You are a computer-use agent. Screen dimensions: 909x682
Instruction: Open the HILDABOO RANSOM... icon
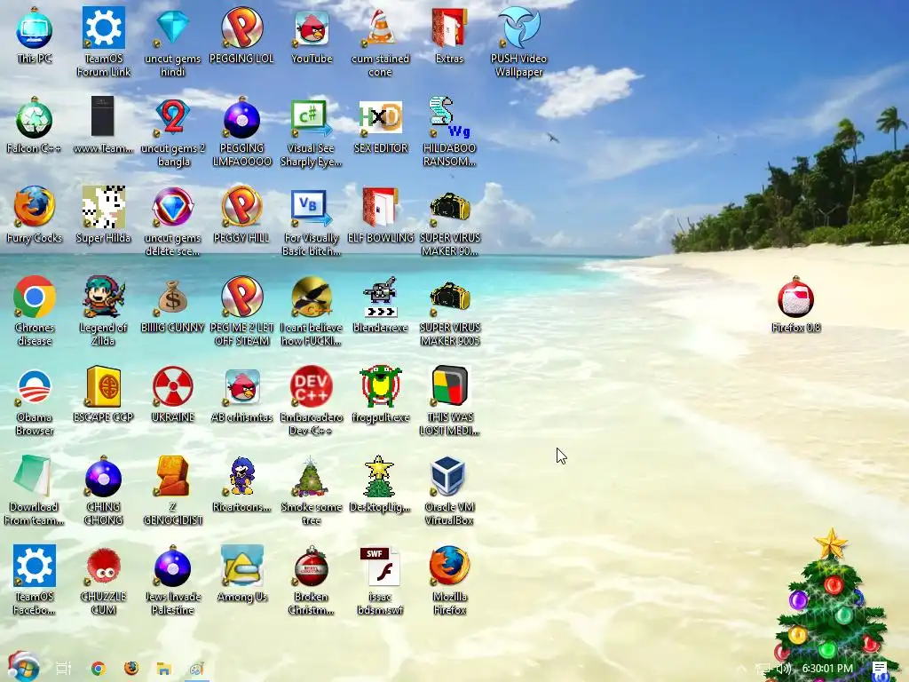click(x=449, y=131)
